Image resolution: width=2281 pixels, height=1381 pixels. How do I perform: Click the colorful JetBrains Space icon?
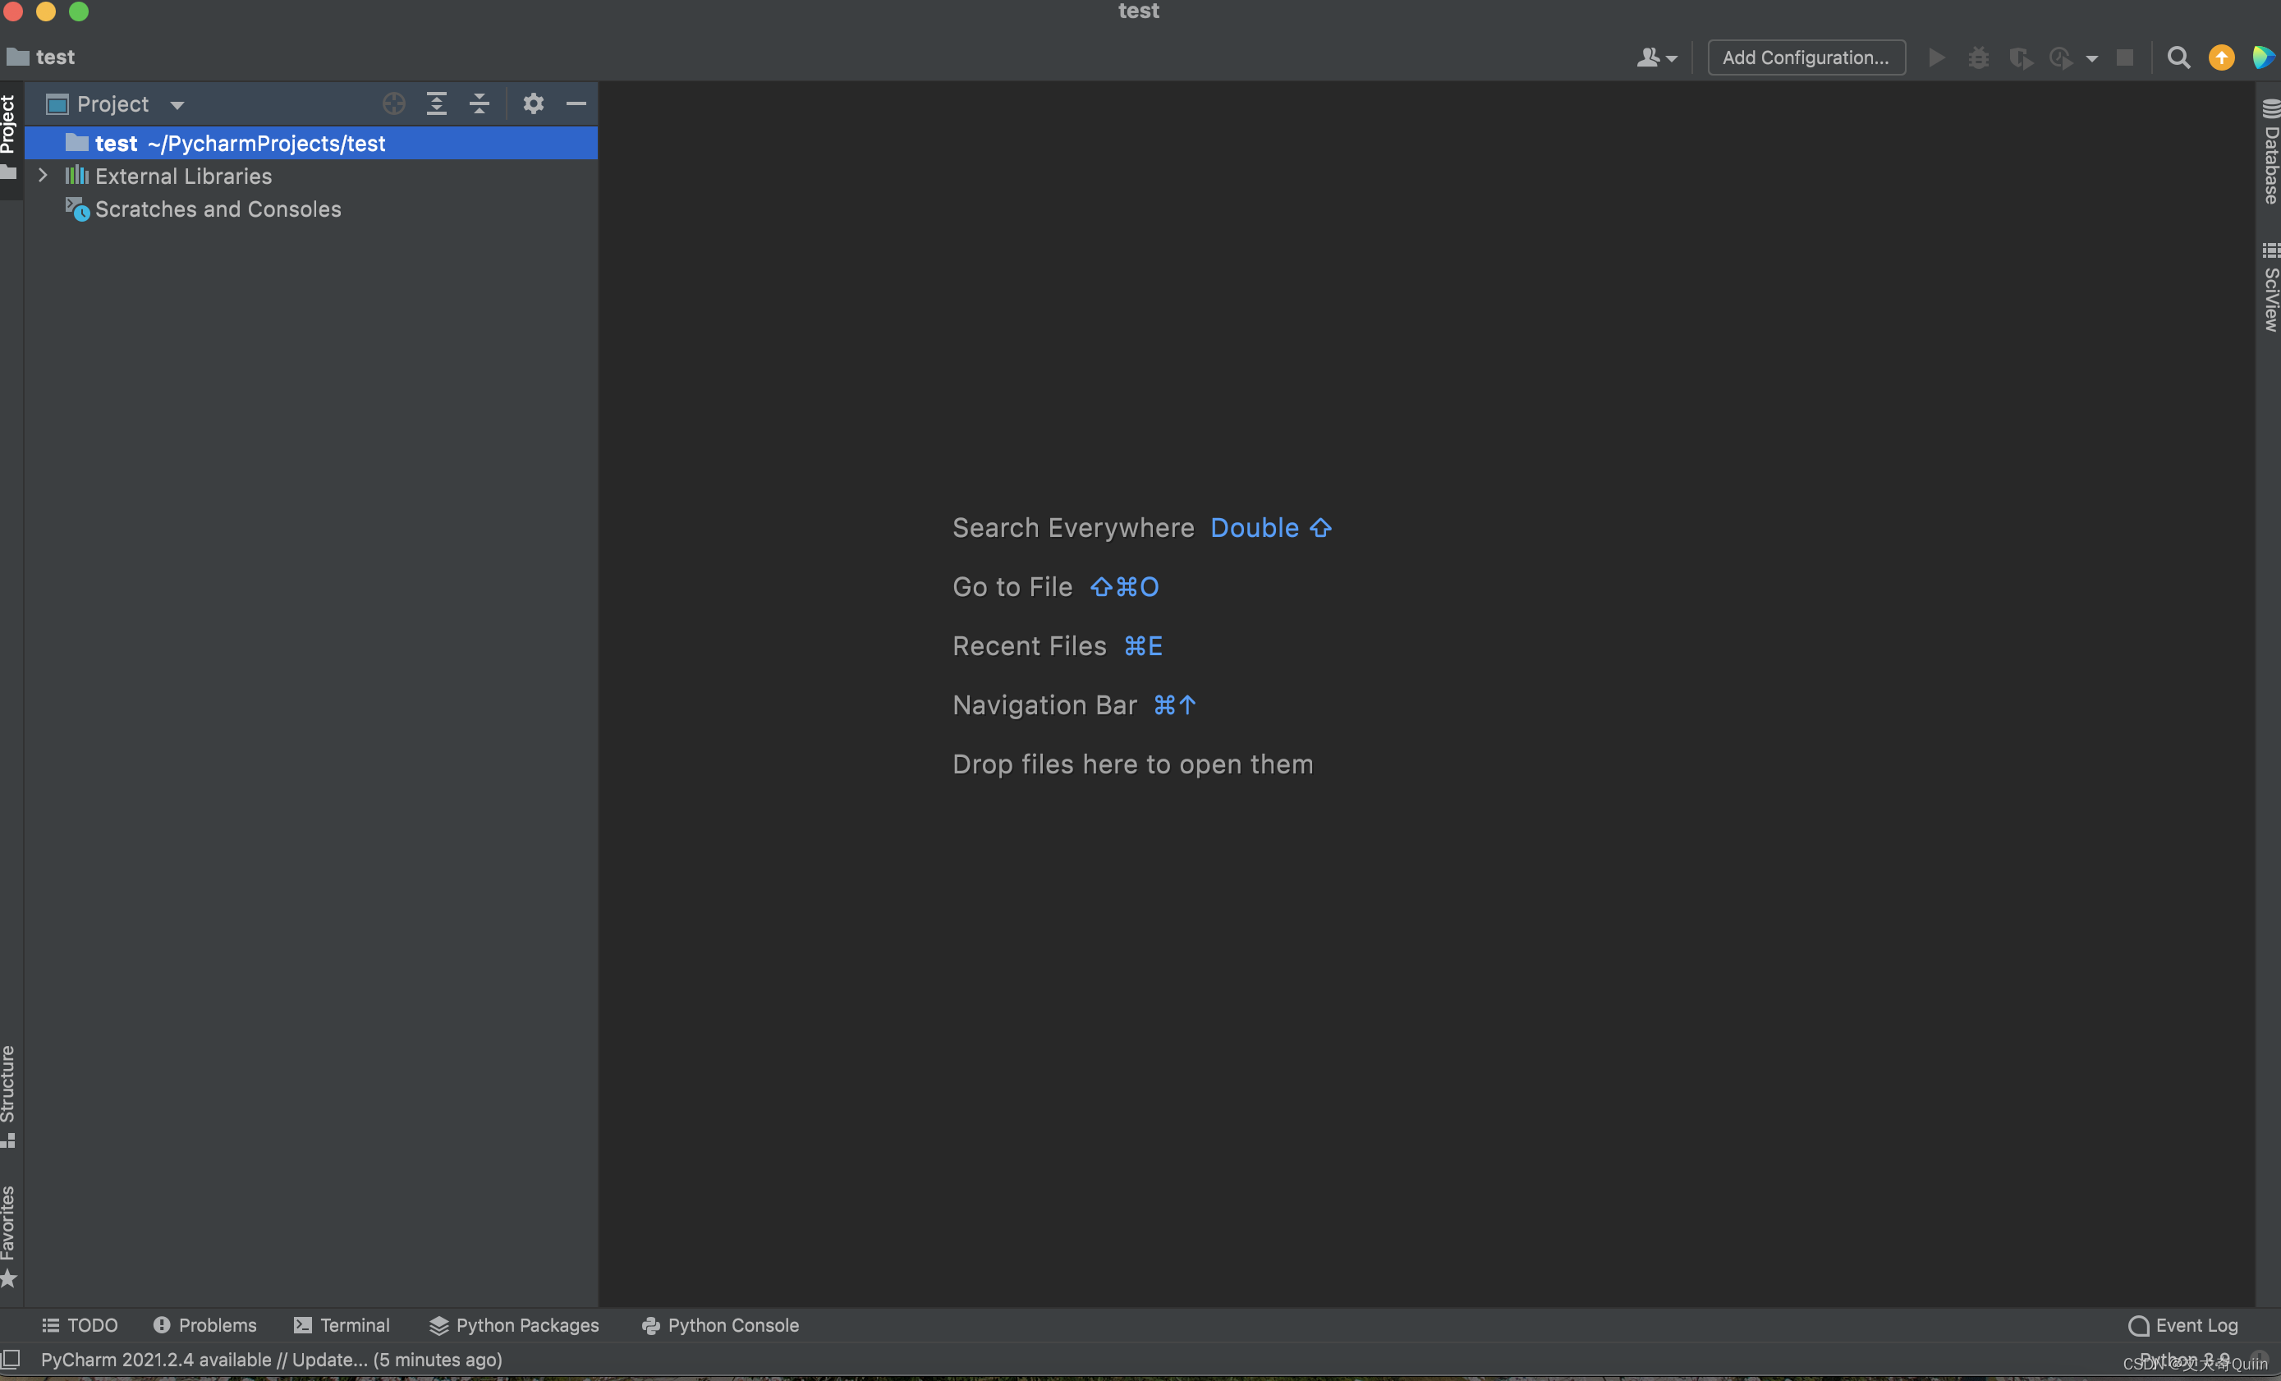click(2262, 57)
